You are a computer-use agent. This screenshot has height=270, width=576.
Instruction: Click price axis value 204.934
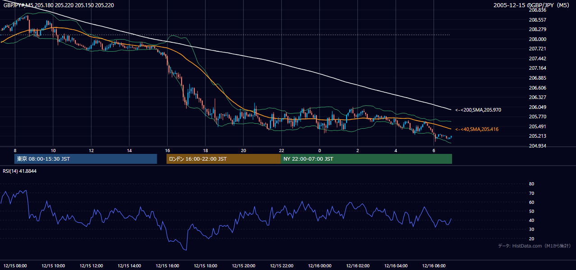coord(537,146)
